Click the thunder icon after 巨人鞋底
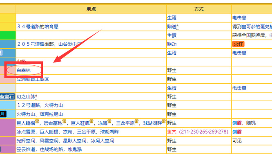Screen dimensions: 272x154 point(91,121)
